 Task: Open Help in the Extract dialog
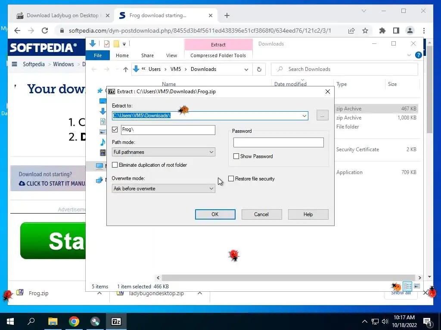pos(308,214)
